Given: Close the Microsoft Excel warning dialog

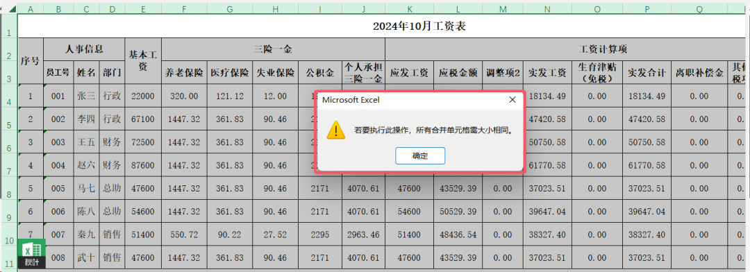Looking at the screenshot, I should click(x=512, y=100).
